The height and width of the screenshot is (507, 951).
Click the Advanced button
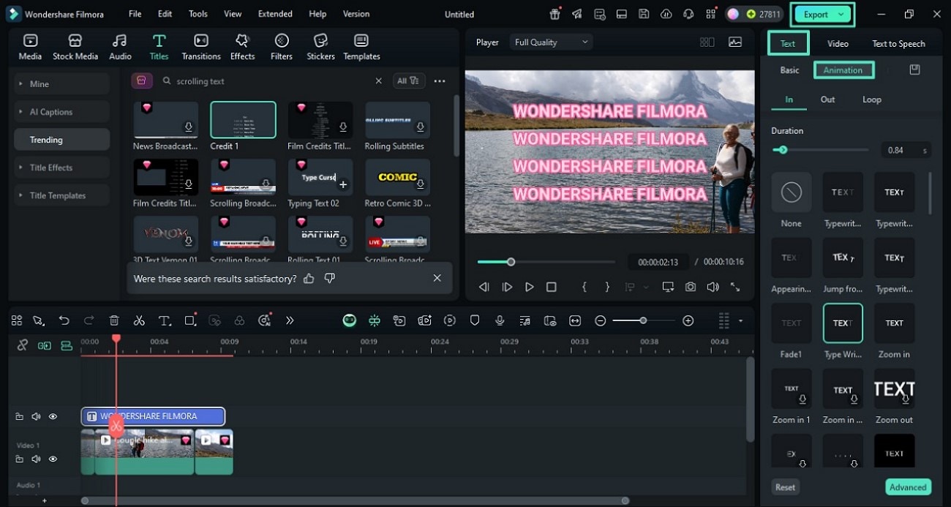[x=908, y=487]
